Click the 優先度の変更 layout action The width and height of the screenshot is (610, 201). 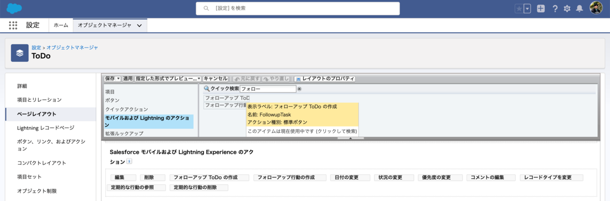pos(440,178)
